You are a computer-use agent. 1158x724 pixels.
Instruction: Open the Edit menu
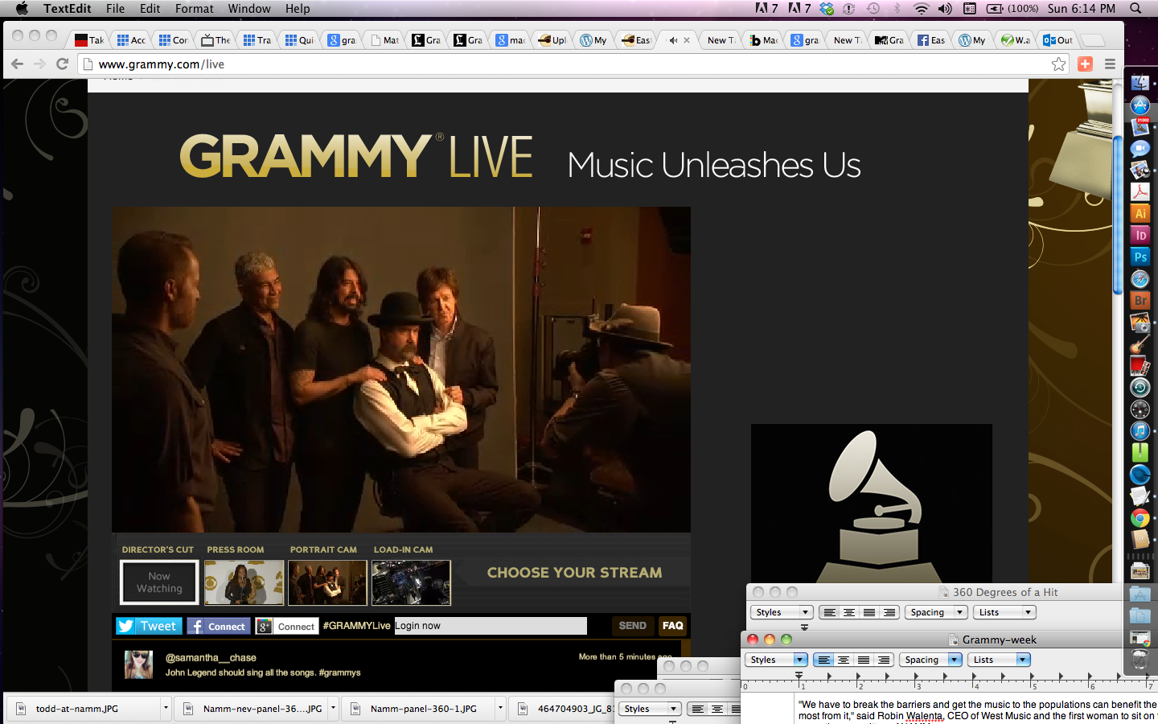click(150, 9)
